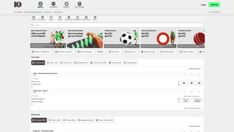Click the Join now button
This screenshot has height=132, width=234.
214,5
